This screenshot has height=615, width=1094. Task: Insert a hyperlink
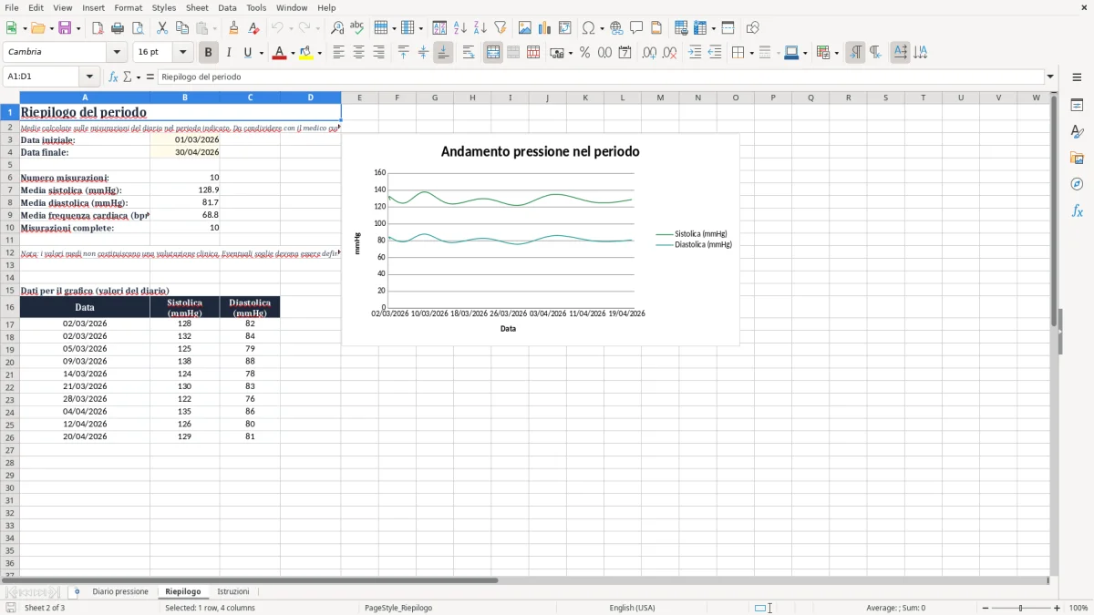(x=616, y=28)
